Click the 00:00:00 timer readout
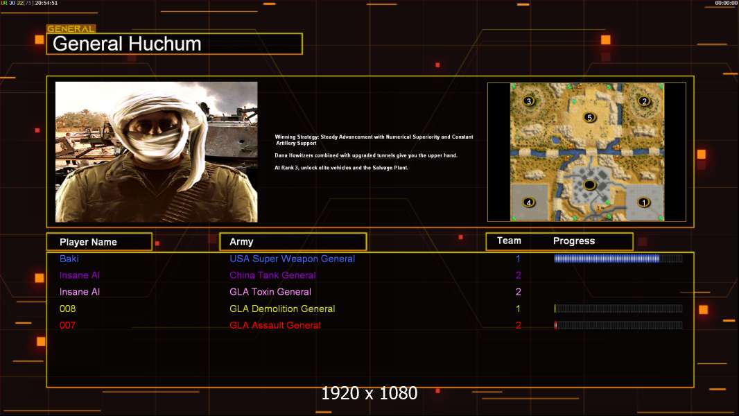 point(727,3)
